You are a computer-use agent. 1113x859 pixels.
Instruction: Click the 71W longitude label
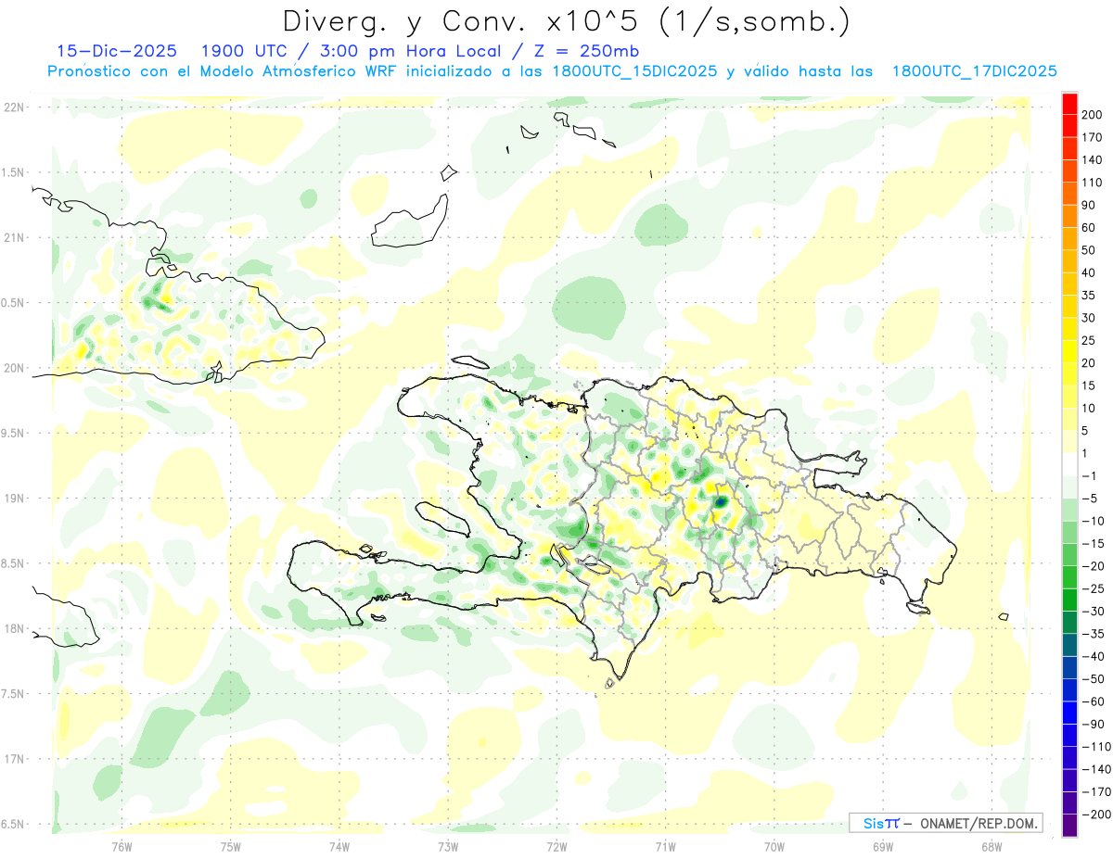tap(665, 846)
